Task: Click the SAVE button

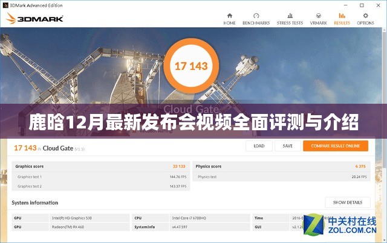Action: 288,146
